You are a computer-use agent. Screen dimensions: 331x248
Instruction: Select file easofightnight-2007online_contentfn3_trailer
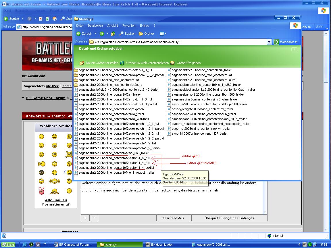tap(200, 109)
